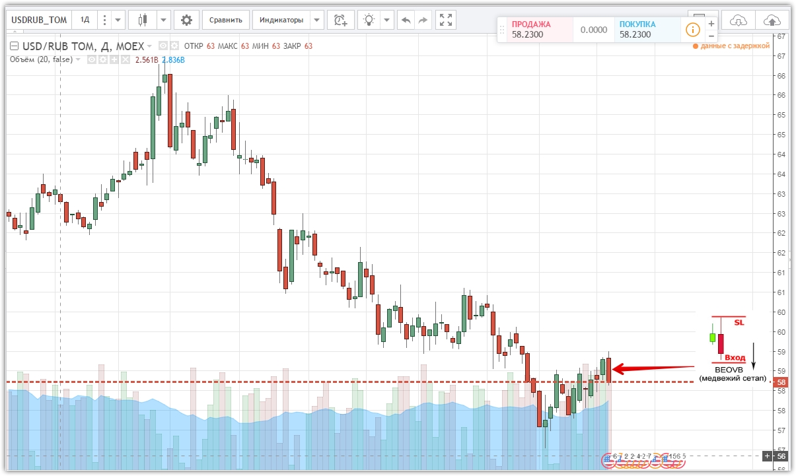Click the cloud download load chart icon
Screen dimensions: 796x476
739,20
